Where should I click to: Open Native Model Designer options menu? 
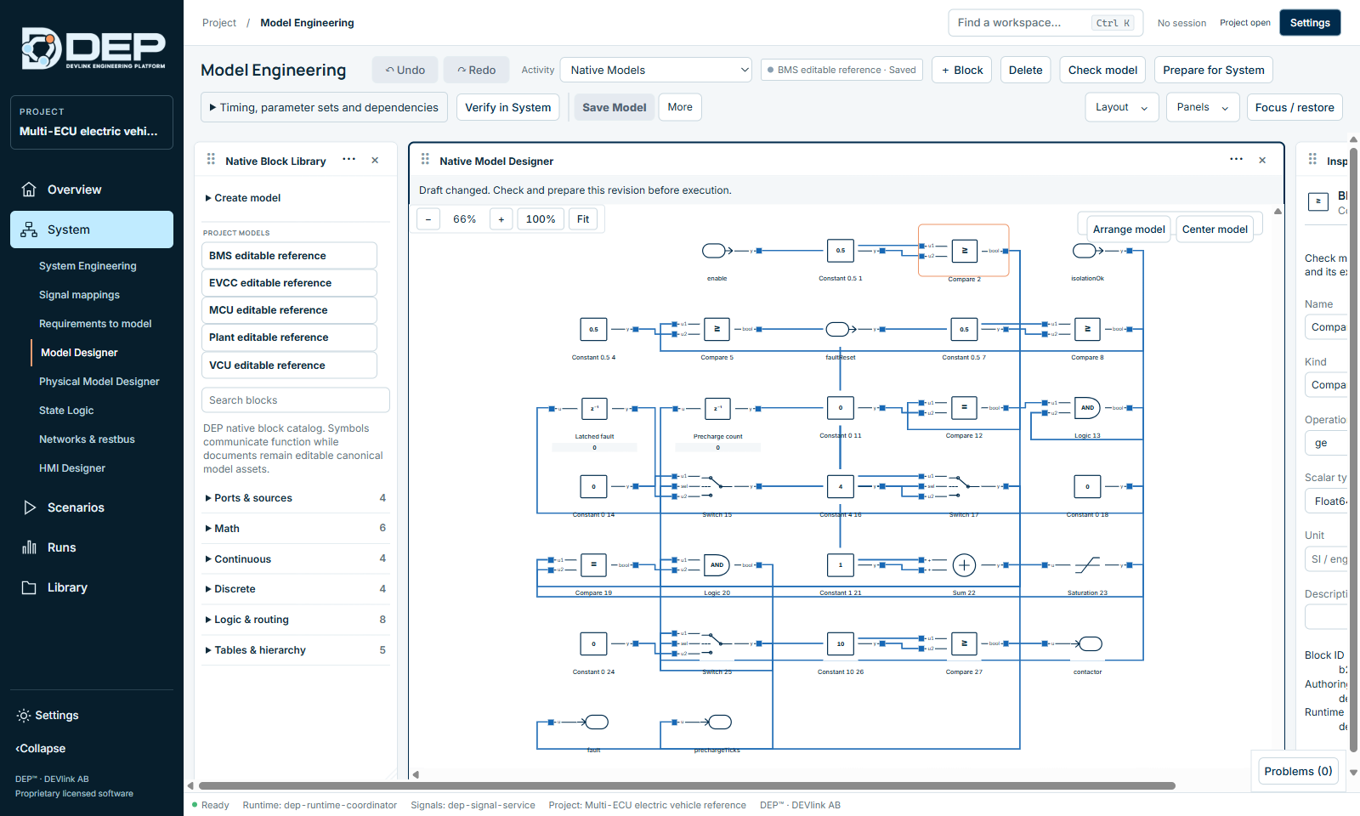tap(1236, 160)
